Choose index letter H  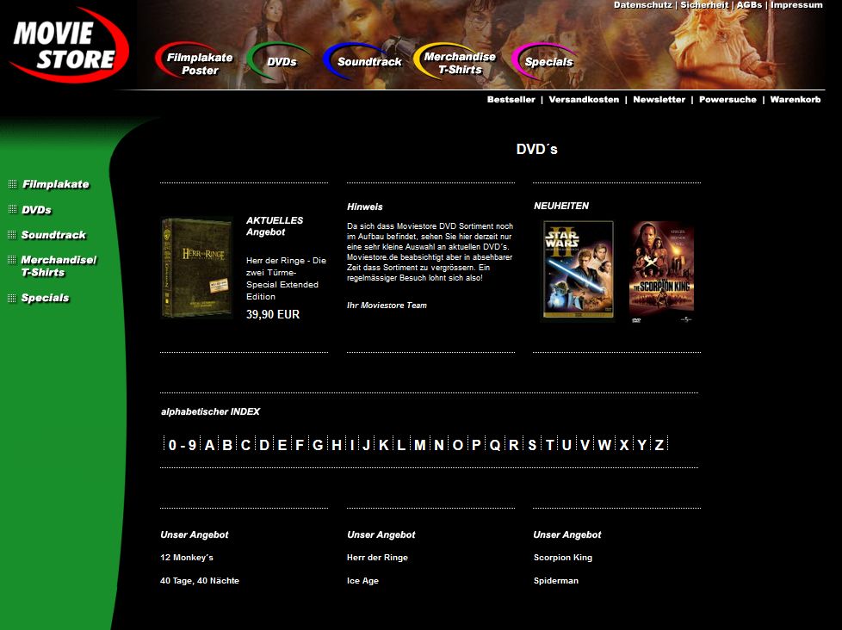pyautogui.click(x=336, y=445)
